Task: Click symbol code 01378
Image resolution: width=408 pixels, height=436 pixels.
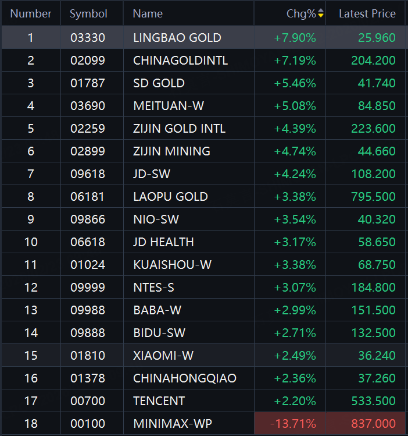Action: pyautogui.click(x=88, y=378)
